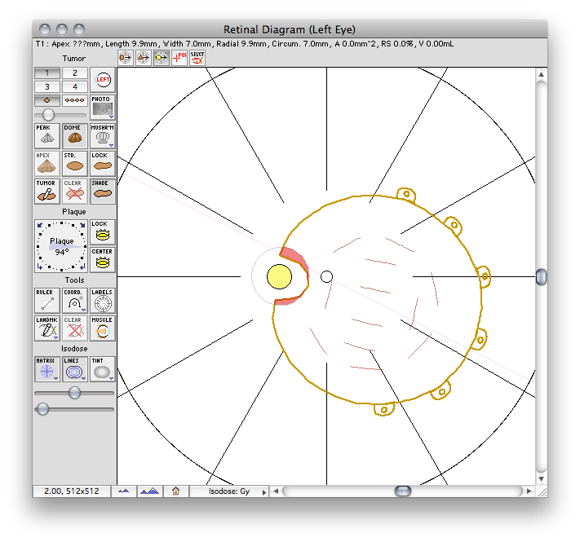Select tumor number 2

(x=75, y=73)
